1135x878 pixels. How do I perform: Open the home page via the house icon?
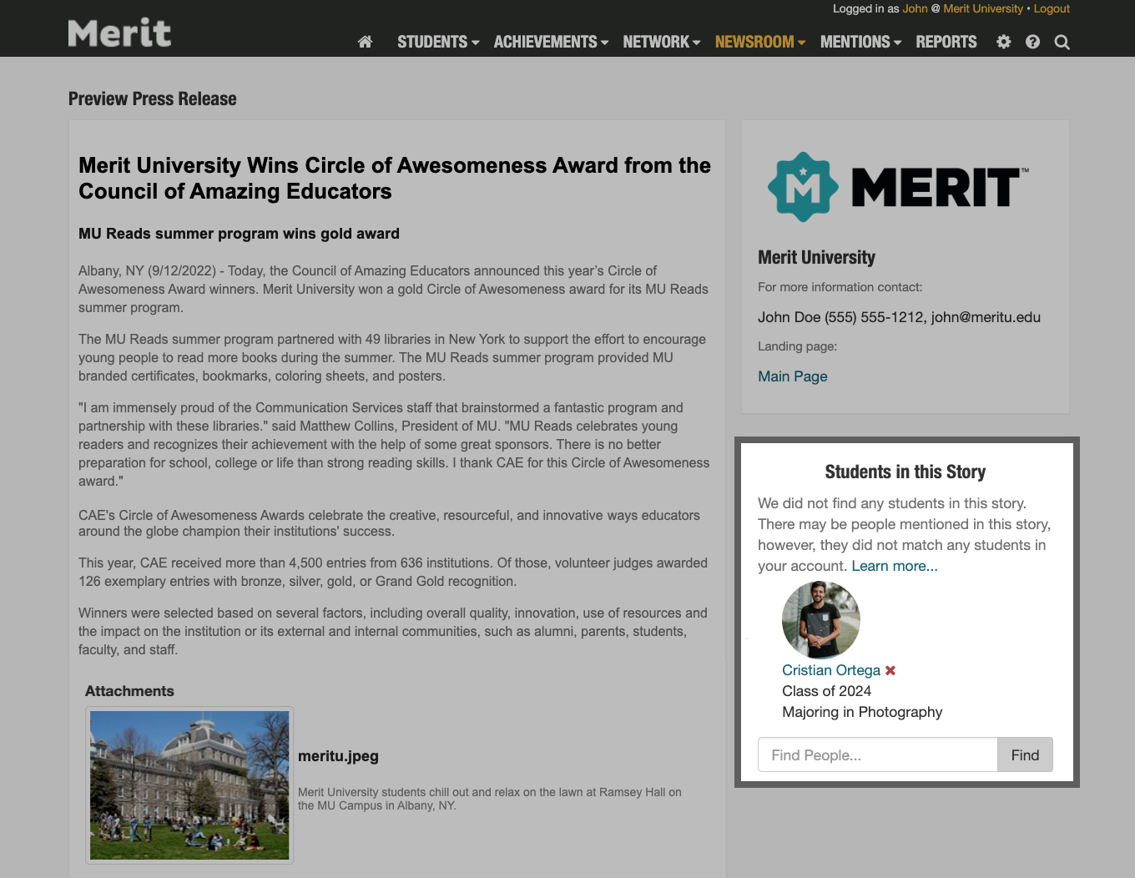[x=365, y=42]
